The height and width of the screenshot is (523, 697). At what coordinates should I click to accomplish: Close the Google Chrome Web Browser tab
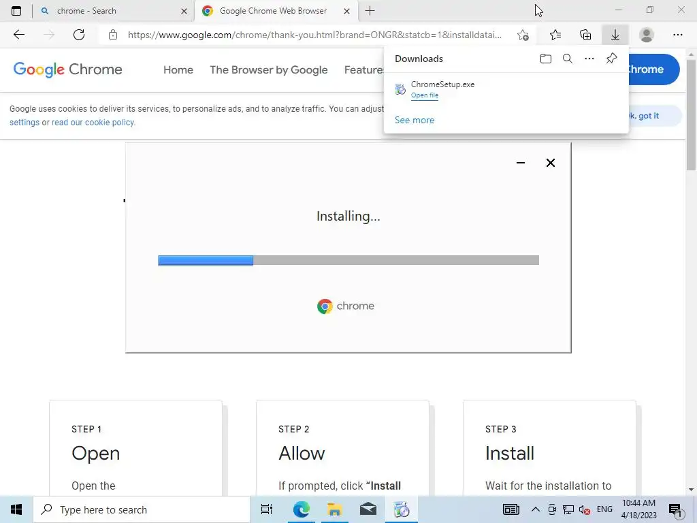coord(346,12)
